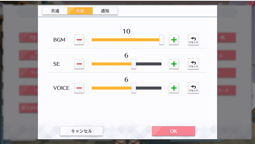Image resolution: width=255 pixels, height=144 pixels.
Task: Select the 音量 tab
Action: [80, 11]
